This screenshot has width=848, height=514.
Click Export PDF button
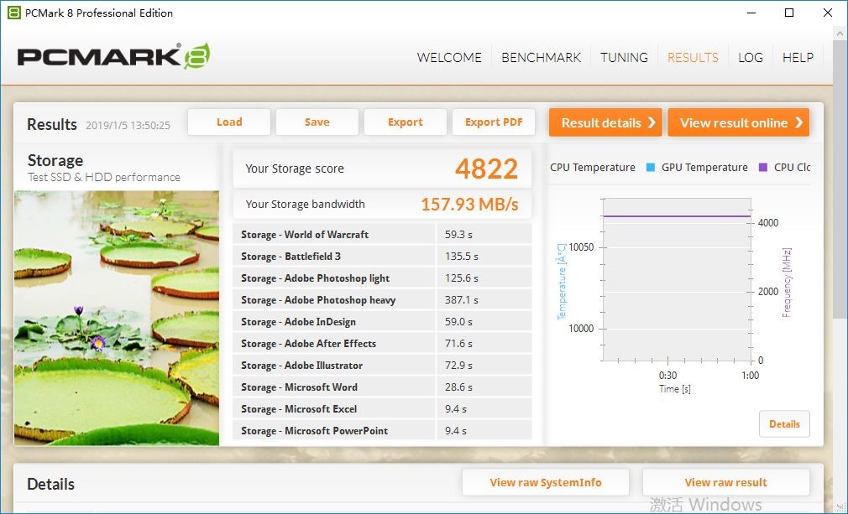point(493,122)
